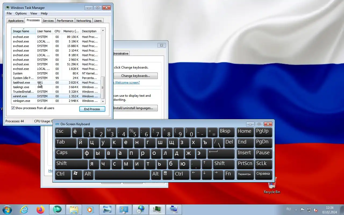The height and width of the screenshot is (215, 344).
Task: Select the Administrative tab in the Region window
Action: [x=121, y=53]
